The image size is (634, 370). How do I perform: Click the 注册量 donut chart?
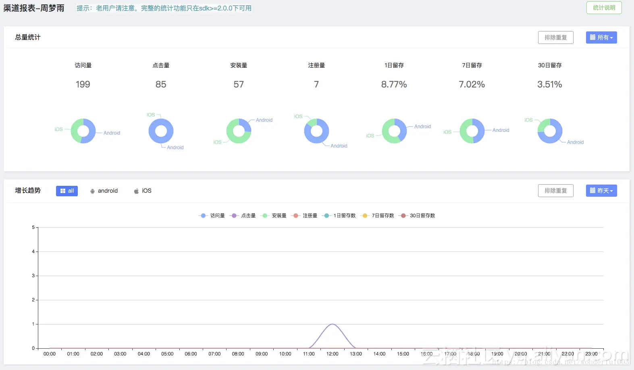316,131
